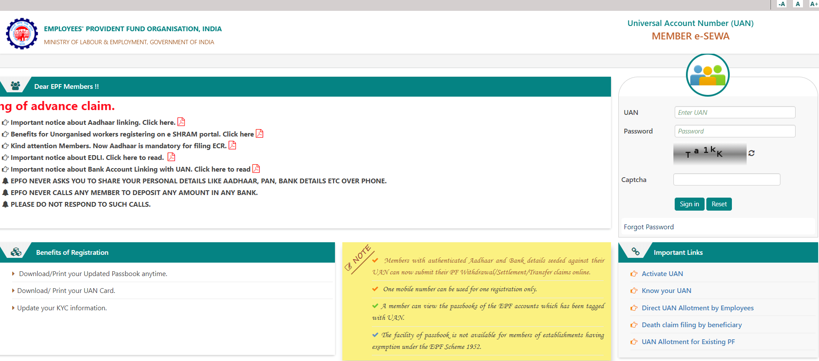Focus the Password input field

[x=735, y=131]
